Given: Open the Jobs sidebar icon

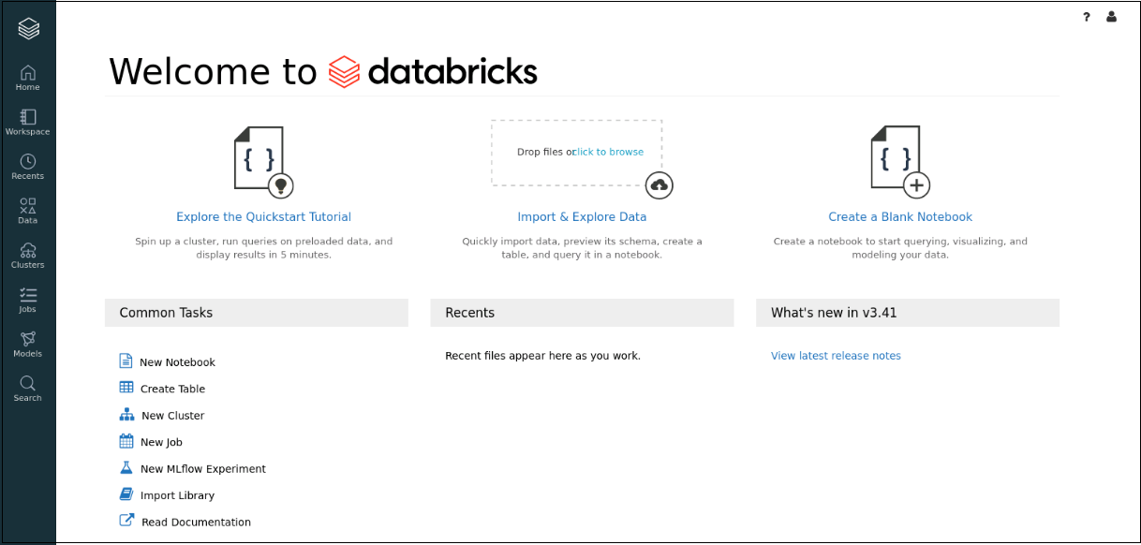Looking at the screenshot, I should tap(28, 294).
